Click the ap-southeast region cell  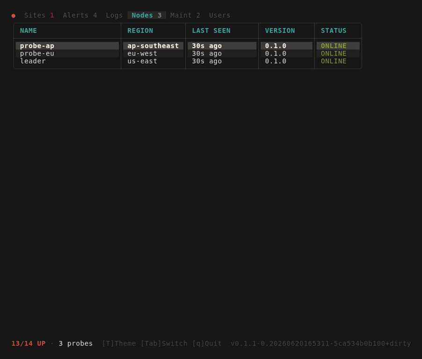pos(153,46)
